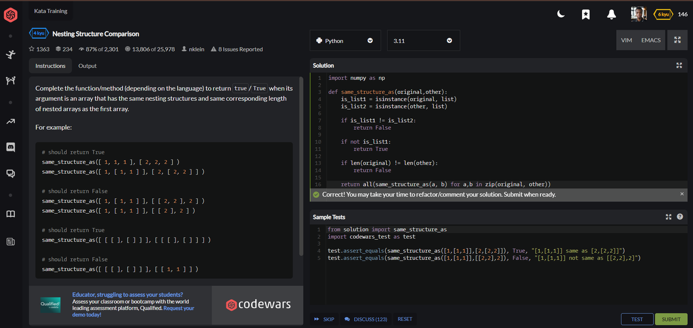Open the discussions chat sidebar icon
693x328 pixels.
10,173
